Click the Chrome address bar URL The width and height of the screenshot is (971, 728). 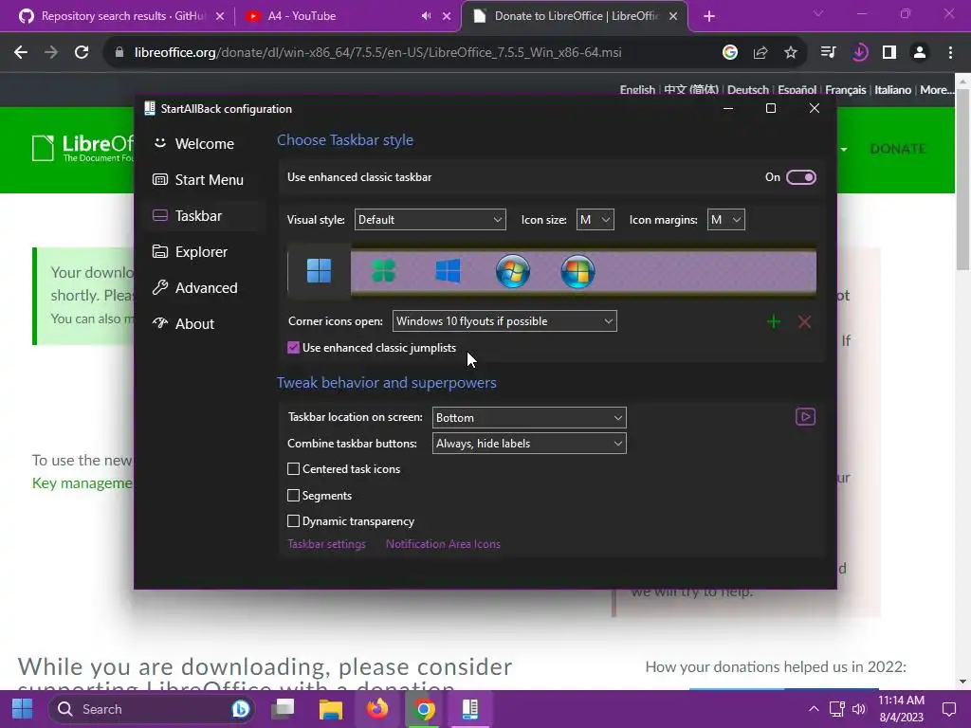pyautogui.click(x=377, y=53)
